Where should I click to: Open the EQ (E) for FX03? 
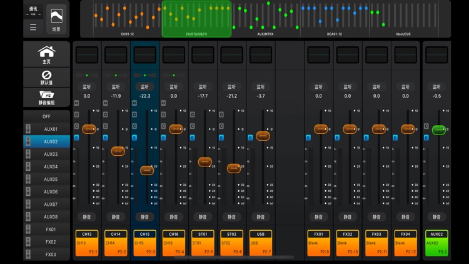click(366, 138)
